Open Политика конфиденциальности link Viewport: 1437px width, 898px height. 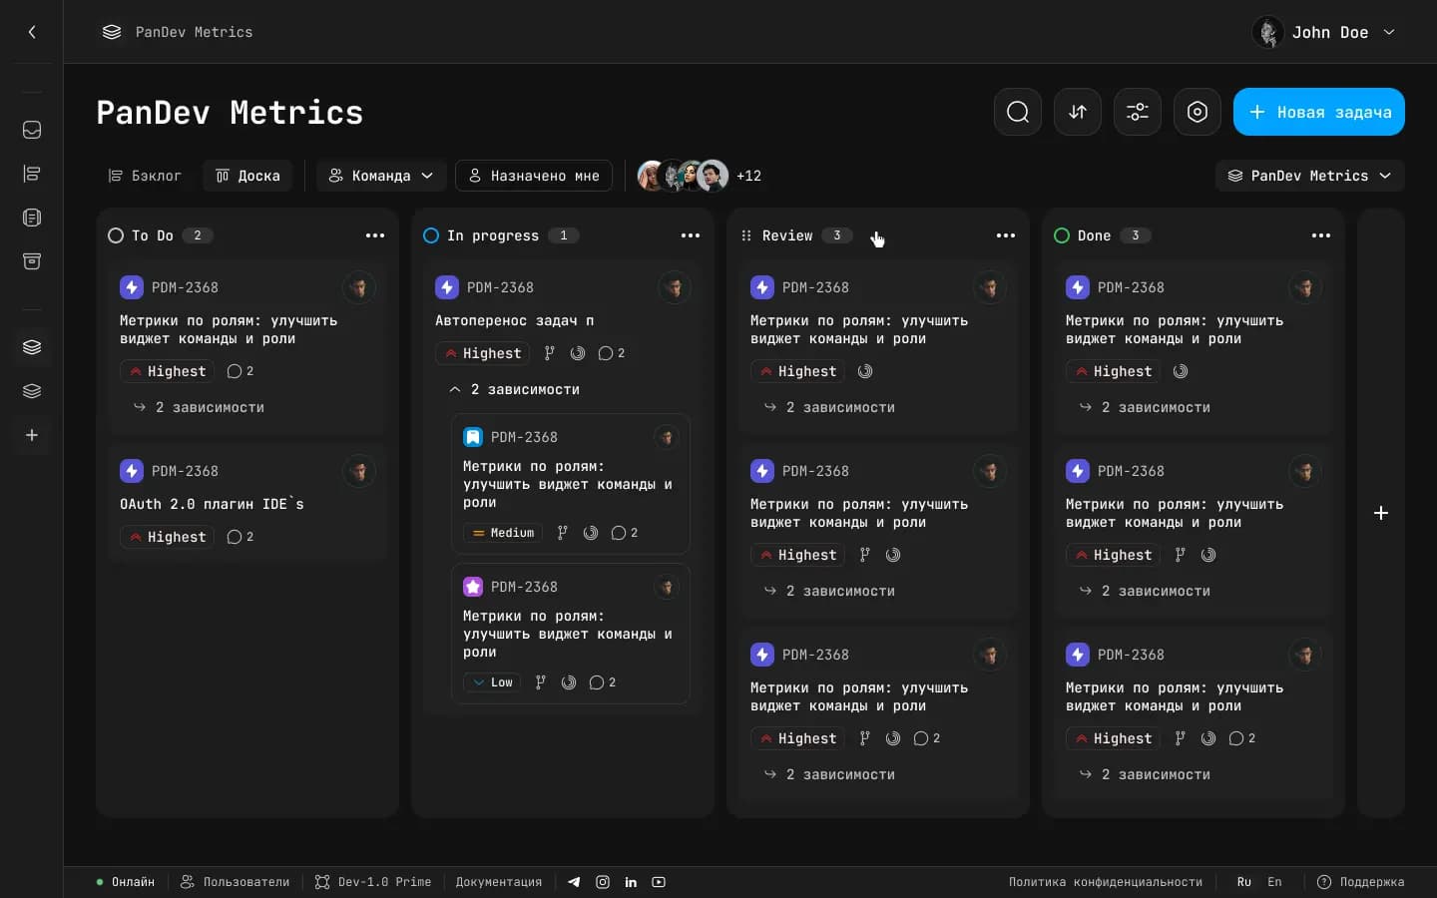pos(1106,882)
